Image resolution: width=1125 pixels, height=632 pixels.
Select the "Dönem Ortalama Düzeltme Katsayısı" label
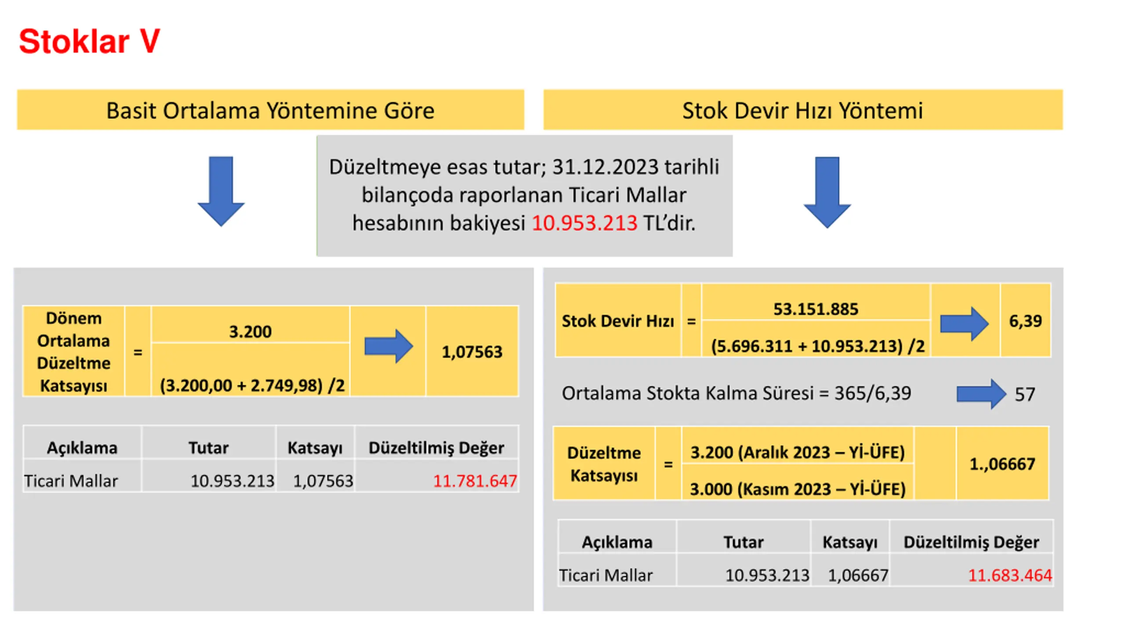click(73, 352)
